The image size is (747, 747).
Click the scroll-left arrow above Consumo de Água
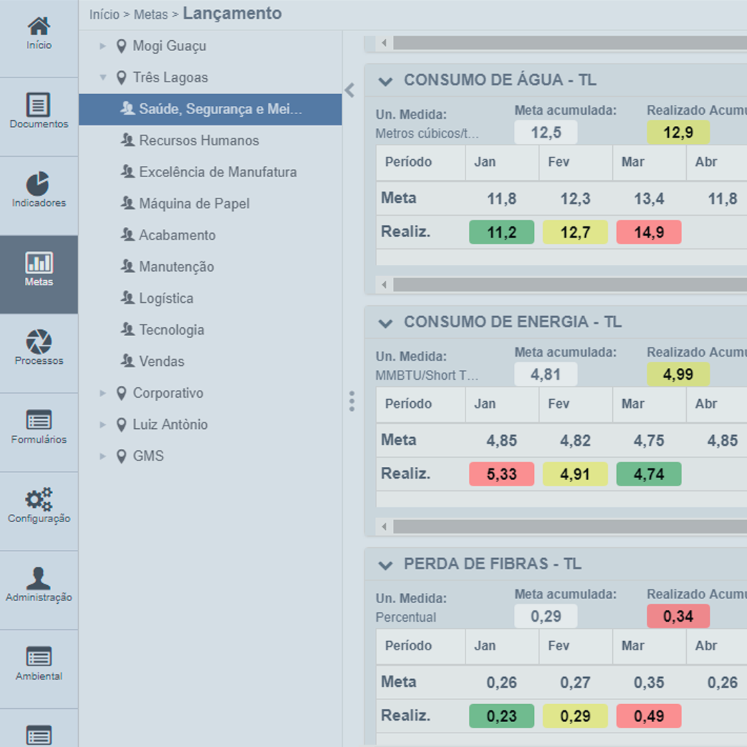coord(384,43)
